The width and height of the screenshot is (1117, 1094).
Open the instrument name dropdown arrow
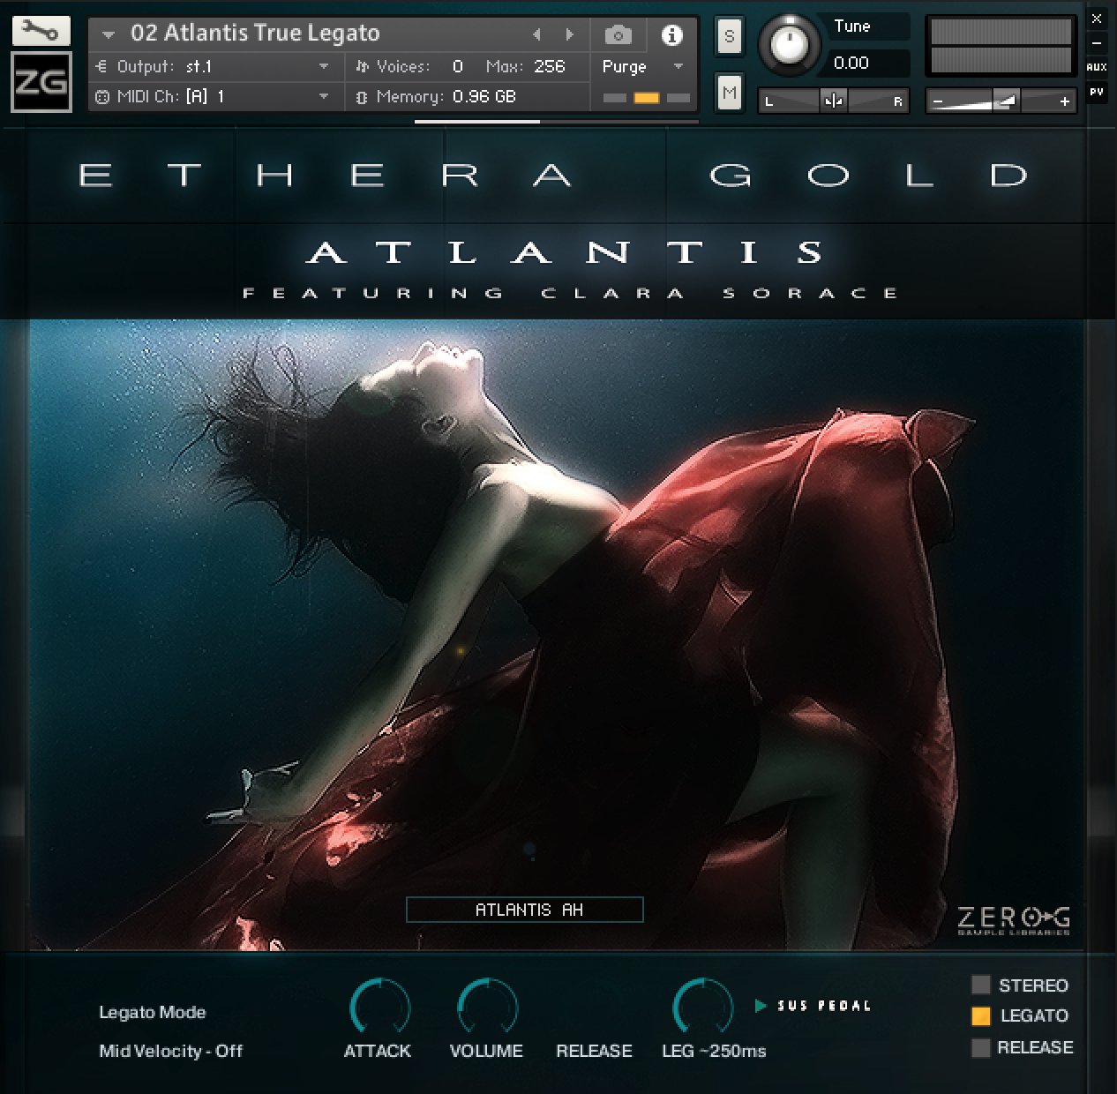tap(109, 35)
